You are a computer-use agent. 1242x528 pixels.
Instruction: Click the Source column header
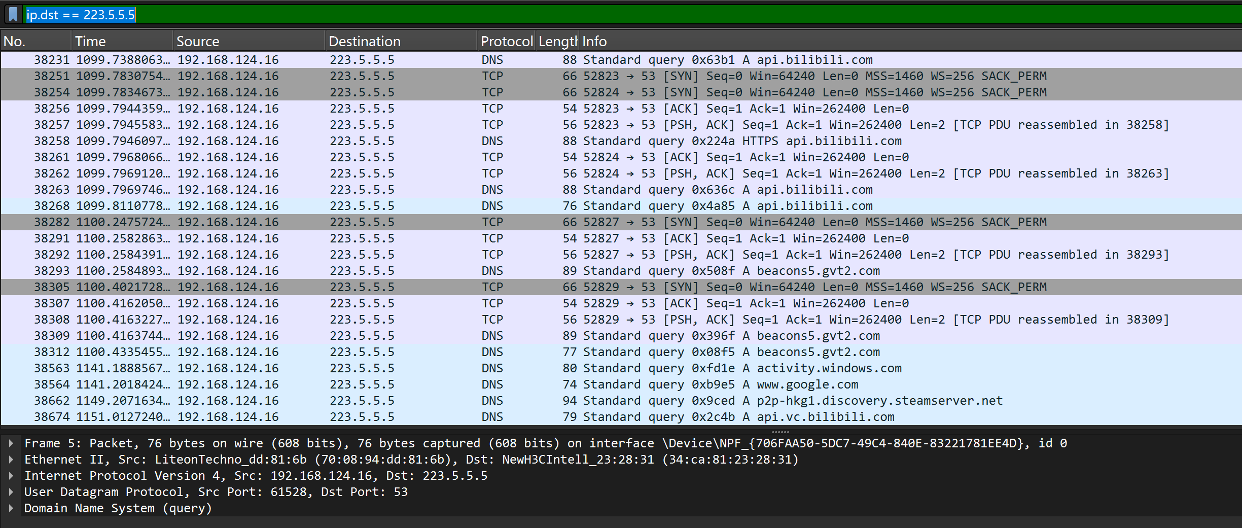pyautogui.click(x=249, y=42)
